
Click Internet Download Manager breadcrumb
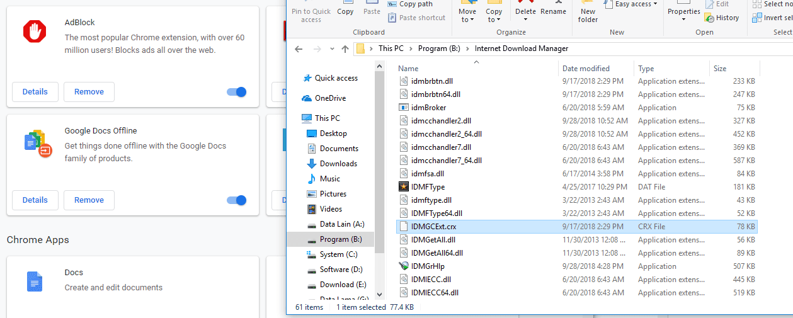click(x=522, y=48)
